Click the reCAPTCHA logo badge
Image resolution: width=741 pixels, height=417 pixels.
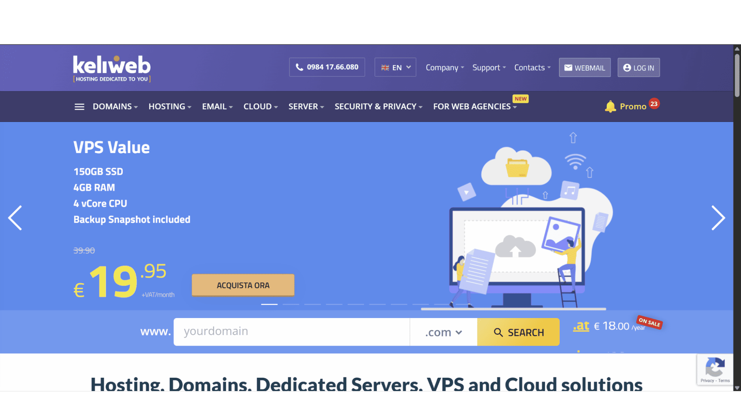click(715, 366)
